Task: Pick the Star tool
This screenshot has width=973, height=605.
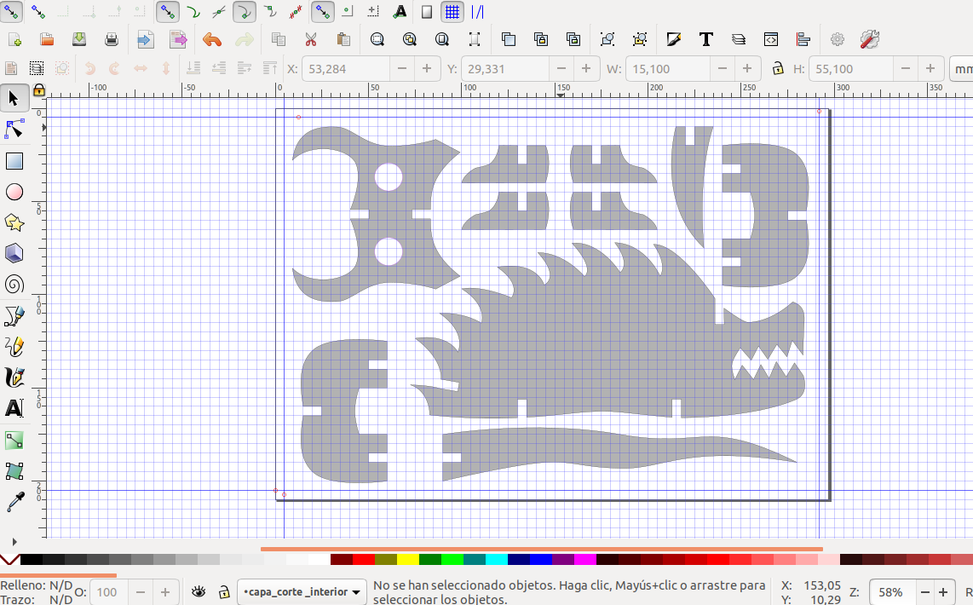Action: click(x=14, y=222)
